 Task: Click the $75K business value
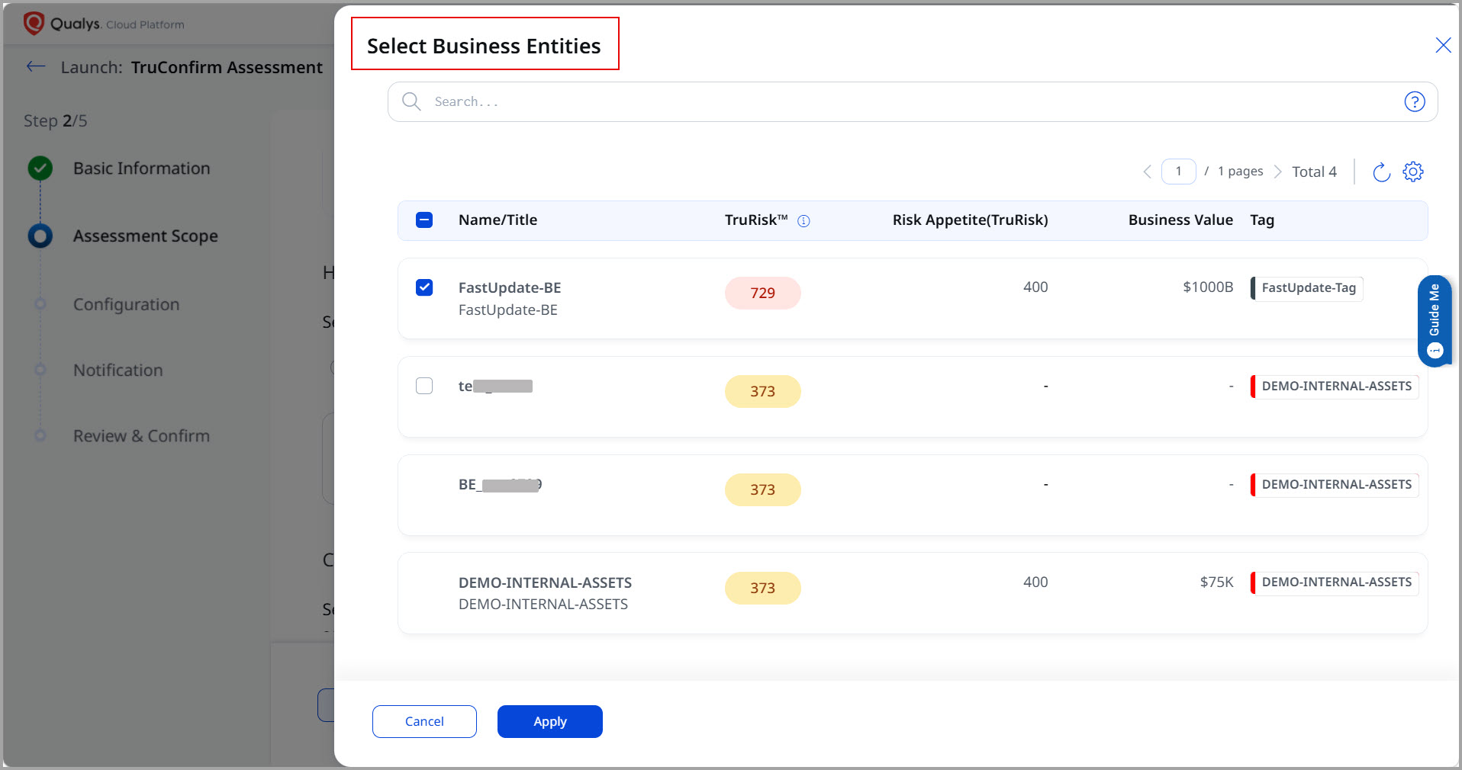(x=1216, y=582)
